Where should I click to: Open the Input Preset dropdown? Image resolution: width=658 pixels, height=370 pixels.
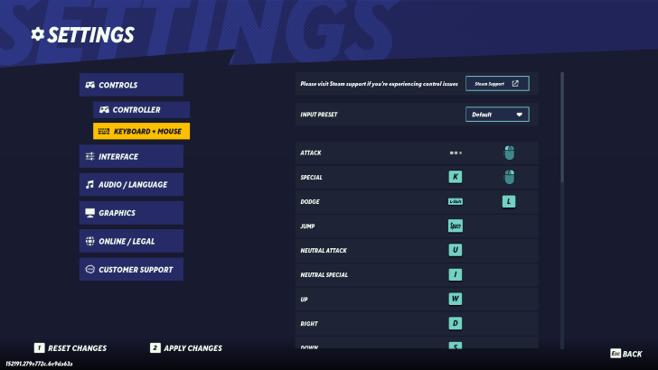pyautogui.click(x=497, y=115)
